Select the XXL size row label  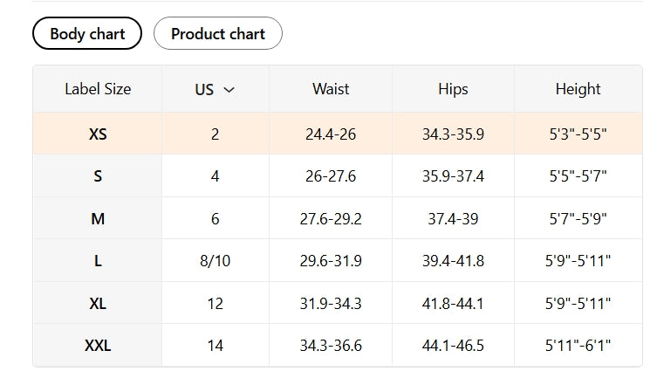tap(98, 346)
